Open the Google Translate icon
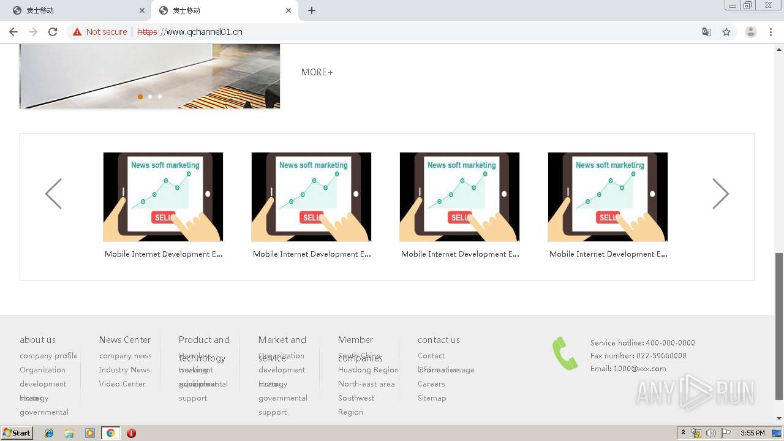The width and height of the screenshot is (784, 441). (706, 32)
